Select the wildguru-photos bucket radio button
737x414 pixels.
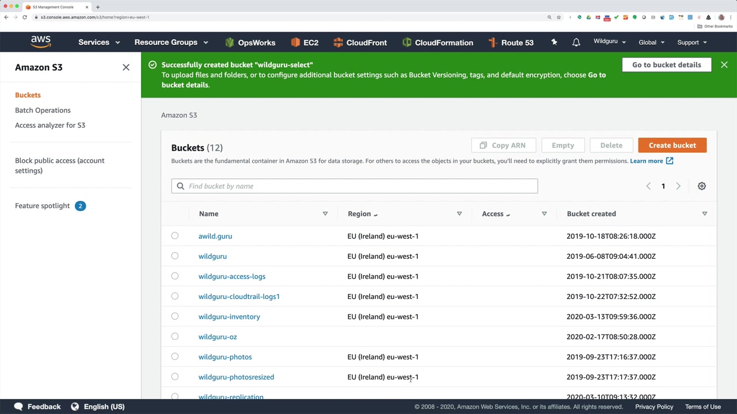click(x=175, y=356)
